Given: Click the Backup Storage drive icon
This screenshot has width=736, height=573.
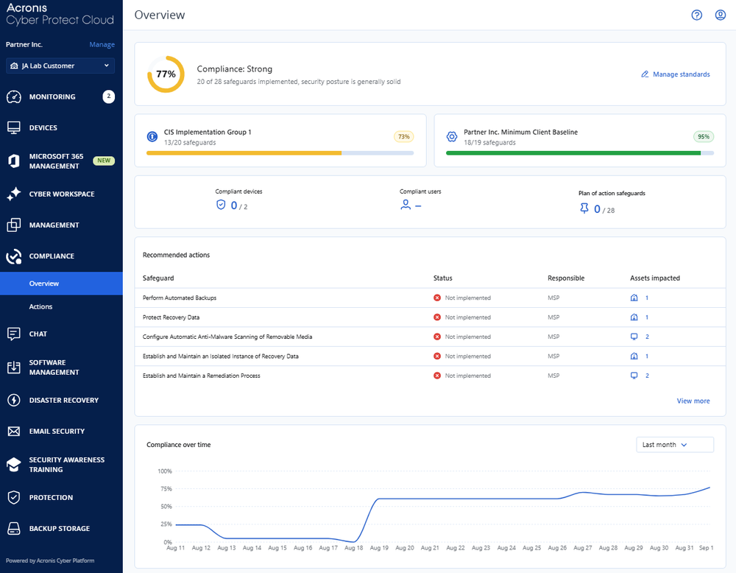Looking at the screenshot, I should 13,528.
